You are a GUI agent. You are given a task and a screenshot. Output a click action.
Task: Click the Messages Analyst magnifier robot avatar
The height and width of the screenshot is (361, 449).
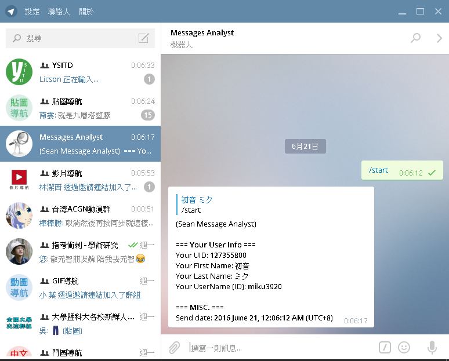(x=19, y=144)
